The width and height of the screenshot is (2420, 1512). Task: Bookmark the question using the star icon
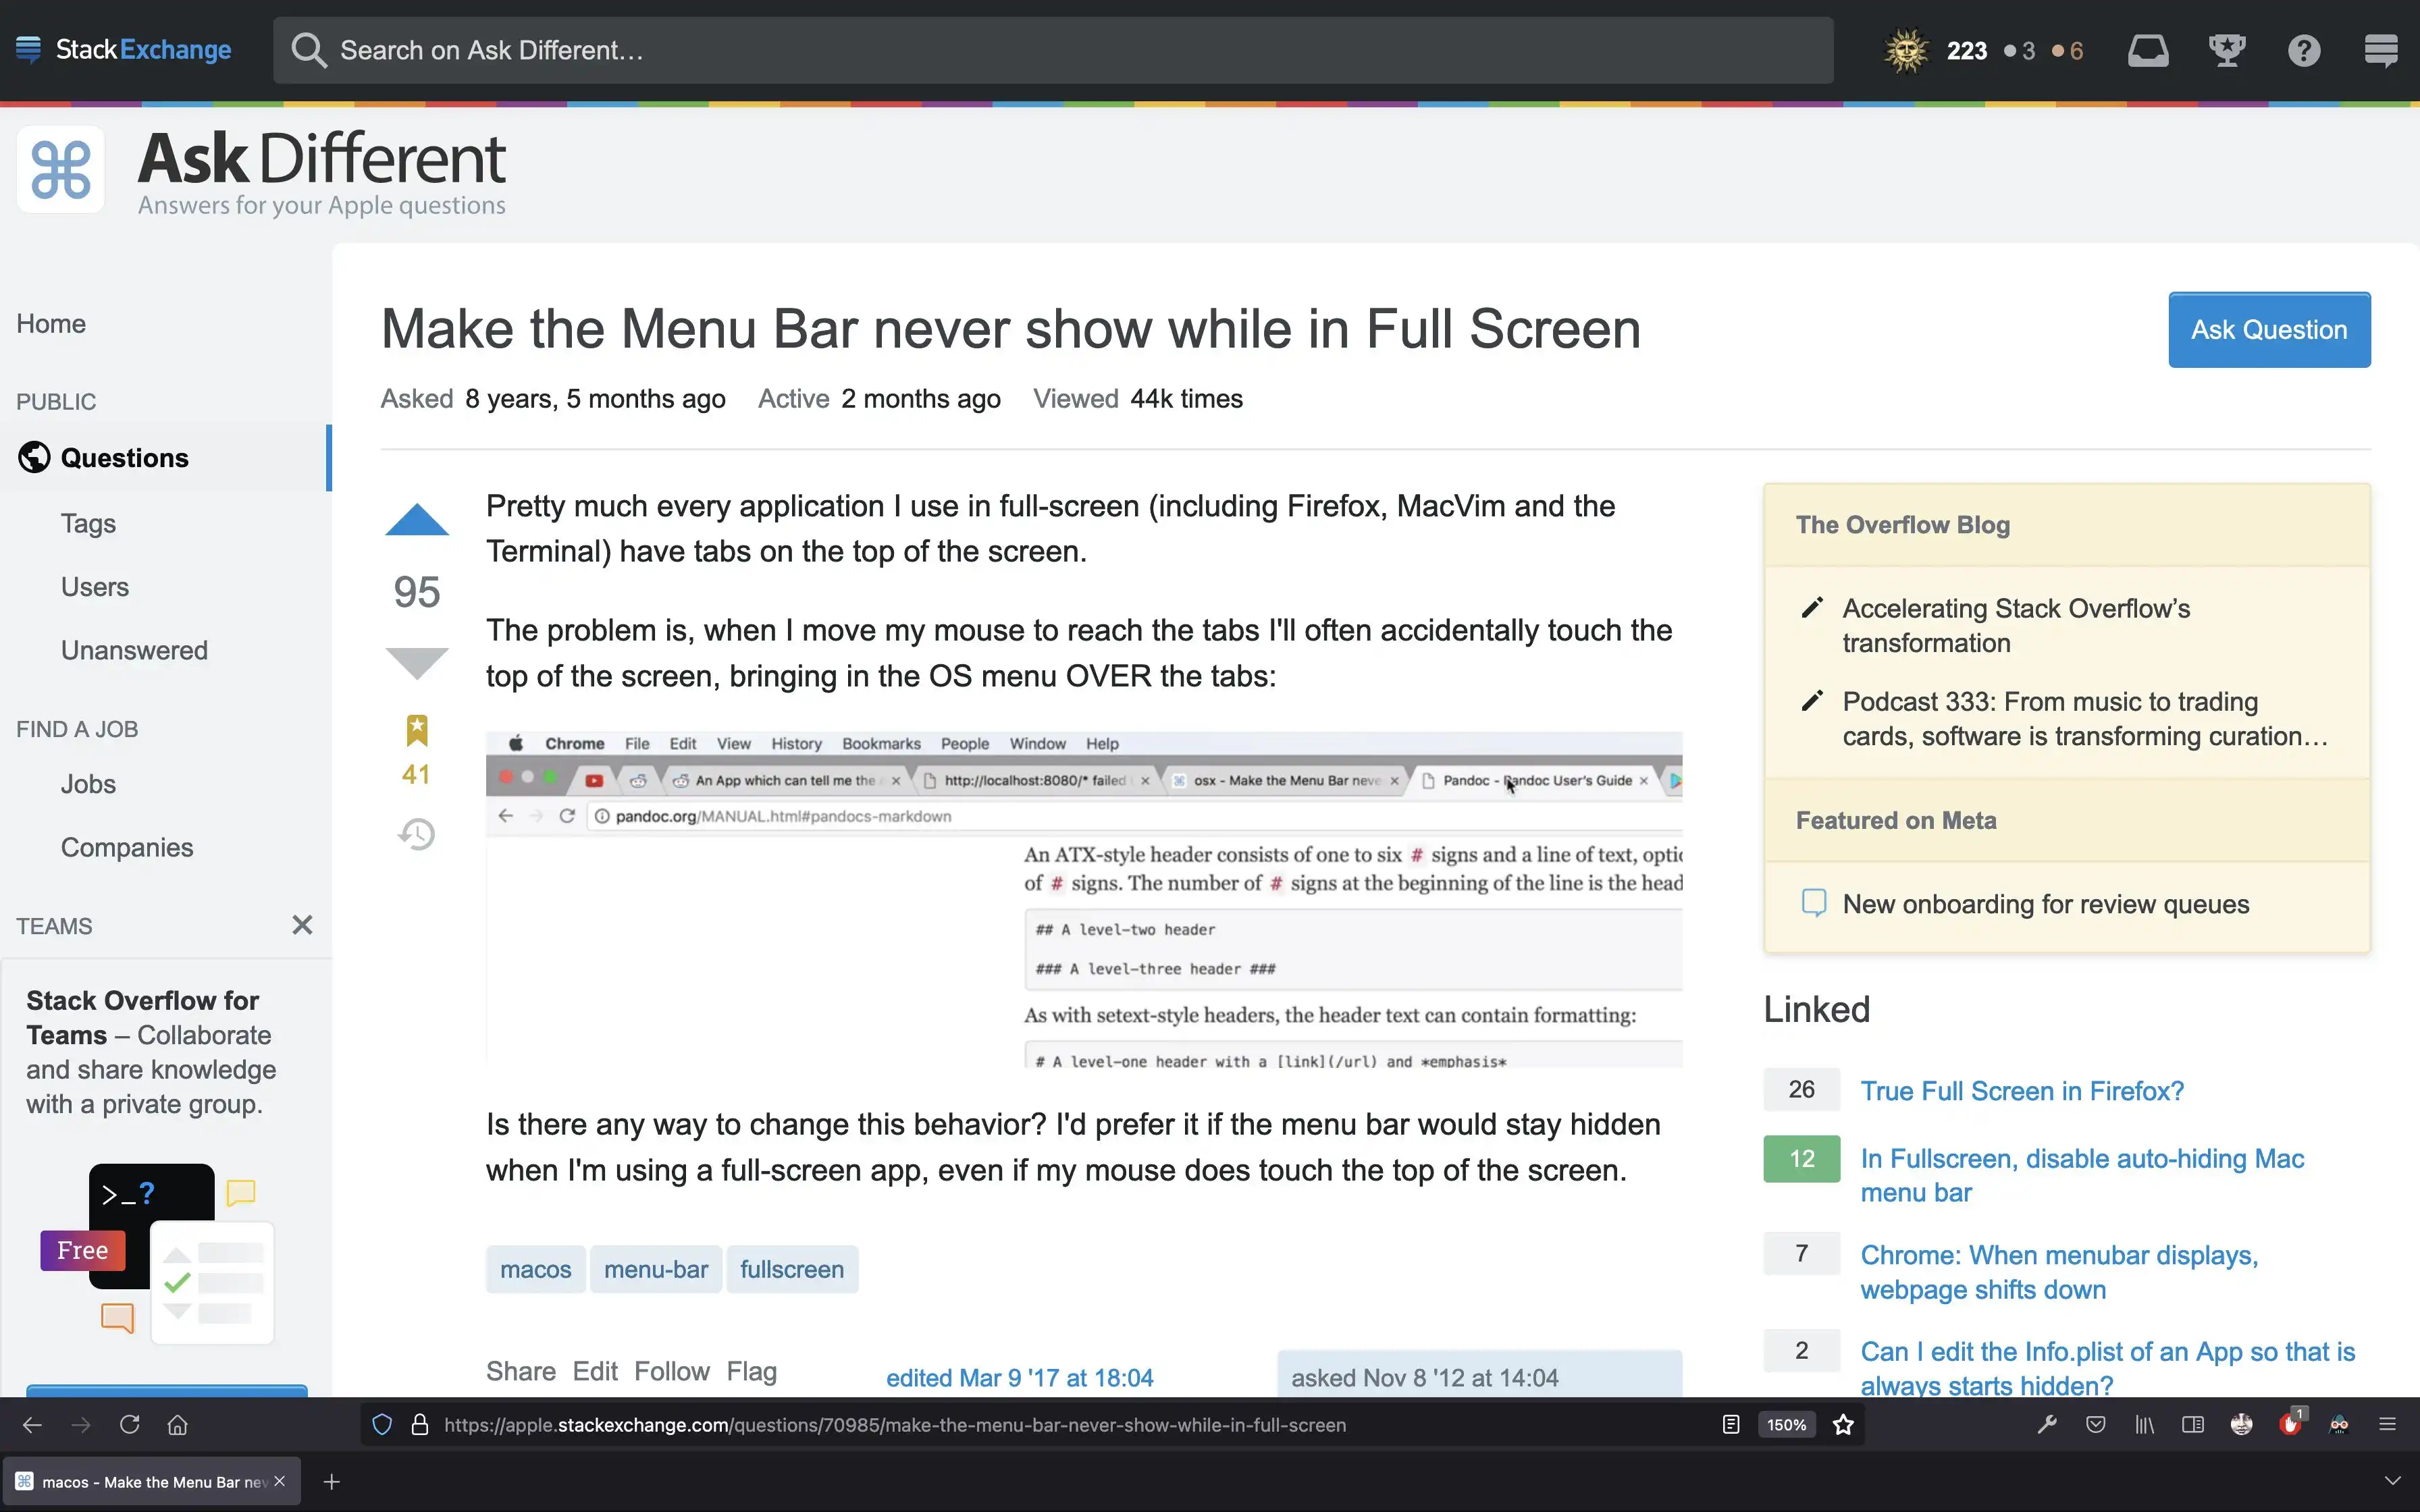[x=417, y=730]
